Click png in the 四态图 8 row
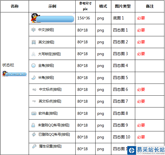Viewport: 165px width, 155px height. [x=101, y=114]
